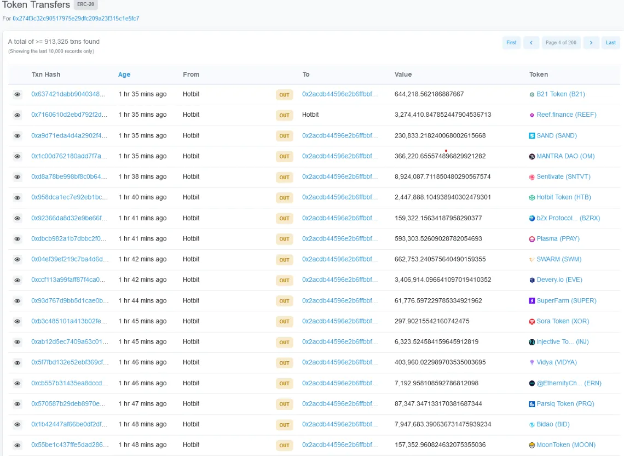Open txn hash 0xccf113a99faff87f4ca0
This screenshot has height=456, width=624.
[x=68, y=280]
